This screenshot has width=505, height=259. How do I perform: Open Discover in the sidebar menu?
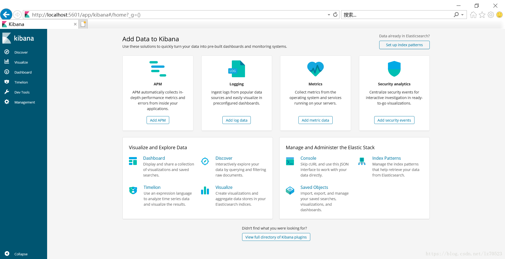pyautogui.click(x=21, y=52)
